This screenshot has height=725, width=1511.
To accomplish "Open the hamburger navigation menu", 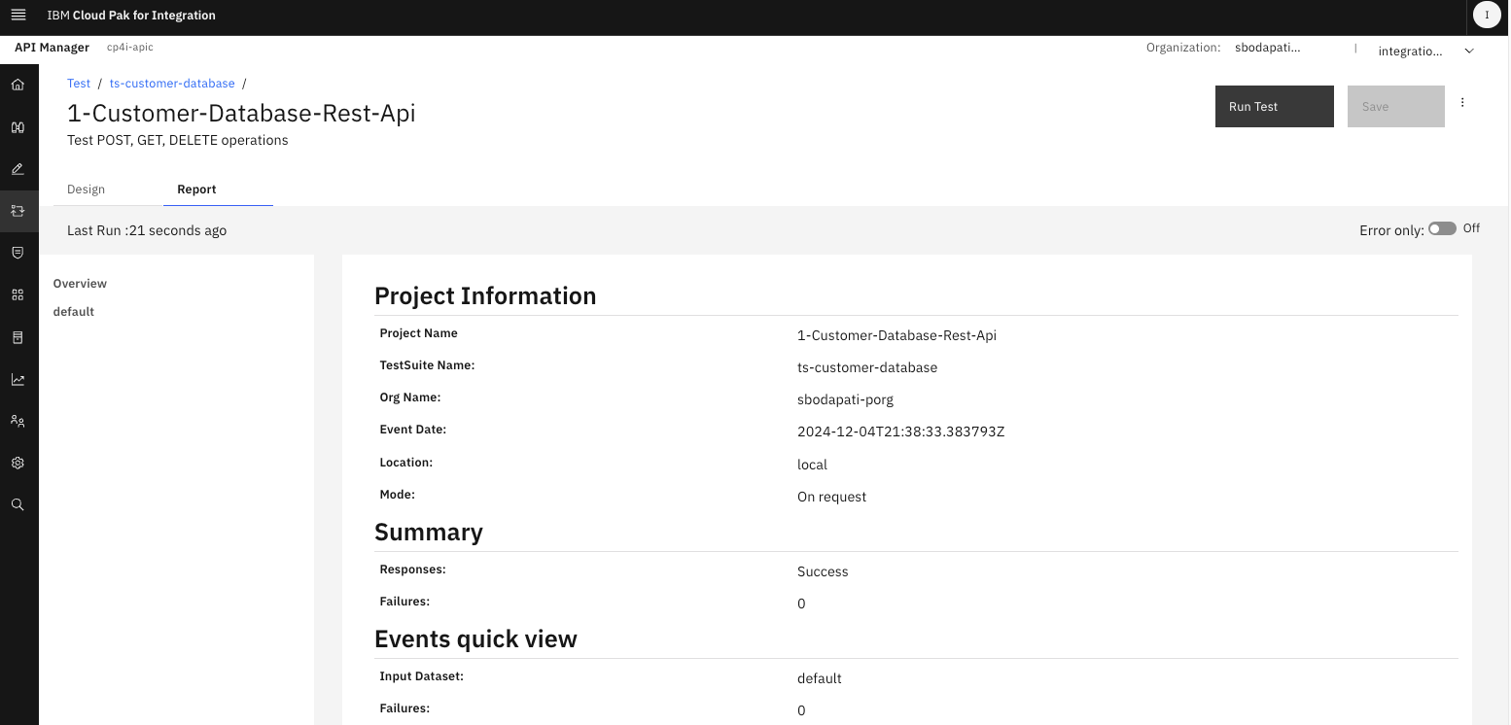I will (x=18, y=16).
